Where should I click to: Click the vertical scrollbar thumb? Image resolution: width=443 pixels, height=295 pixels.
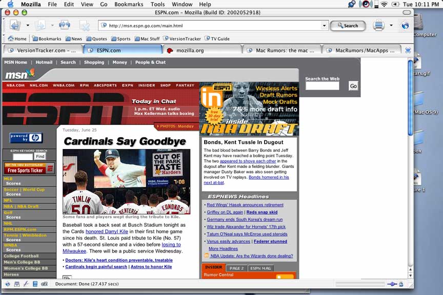[410, 97]
